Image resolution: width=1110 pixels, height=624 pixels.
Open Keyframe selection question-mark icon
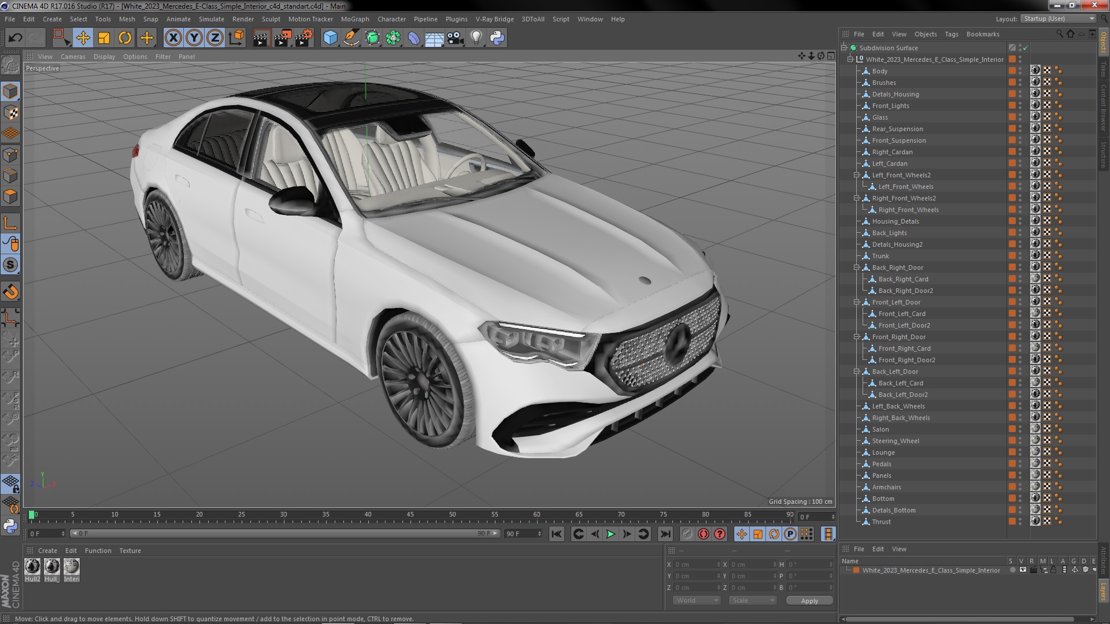tap(720, 534)
